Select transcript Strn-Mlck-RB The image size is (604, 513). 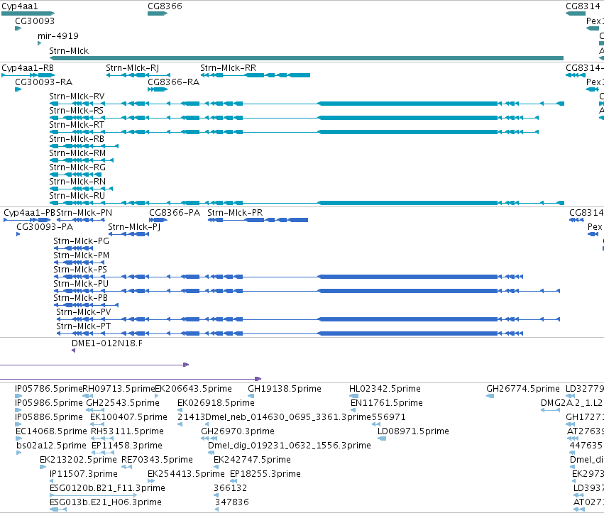[84, 146]
